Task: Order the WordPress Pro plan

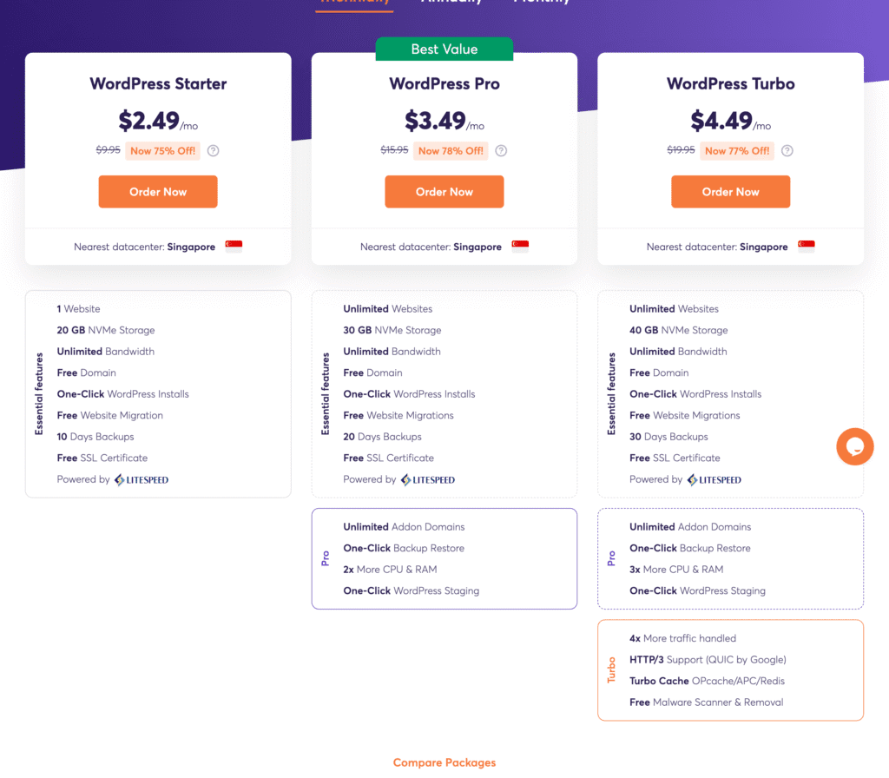Action: click(x=444, y=192)
